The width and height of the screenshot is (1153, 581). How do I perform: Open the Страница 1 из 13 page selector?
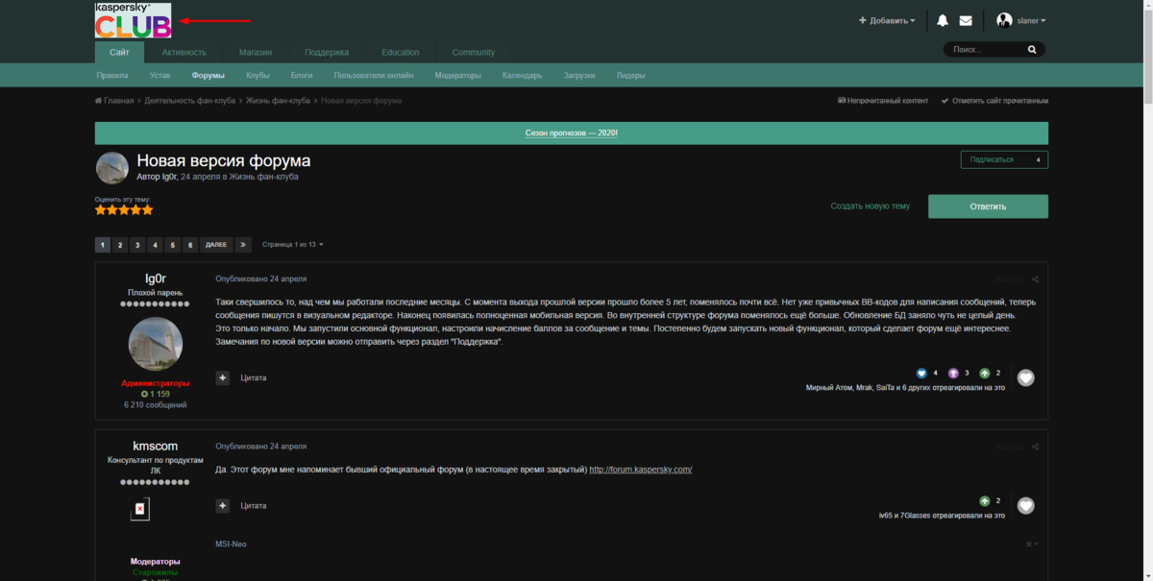coord(293,245)
